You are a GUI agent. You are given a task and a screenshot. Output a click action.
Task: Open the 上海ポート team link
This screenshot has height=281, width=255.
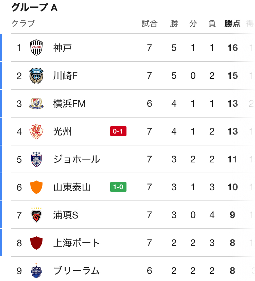[x=76, y=243]
